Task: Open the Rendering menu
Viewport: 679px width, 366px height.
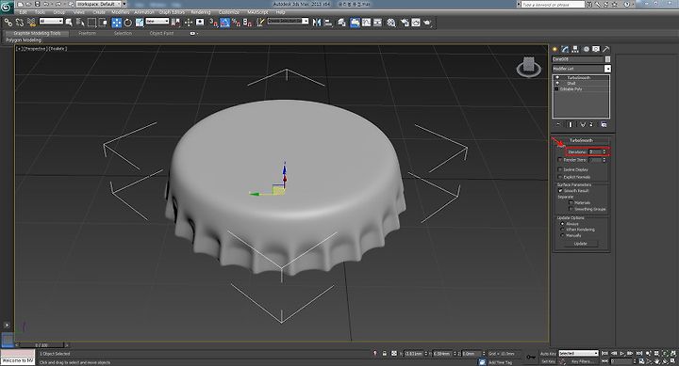Action: coord(201,12)
